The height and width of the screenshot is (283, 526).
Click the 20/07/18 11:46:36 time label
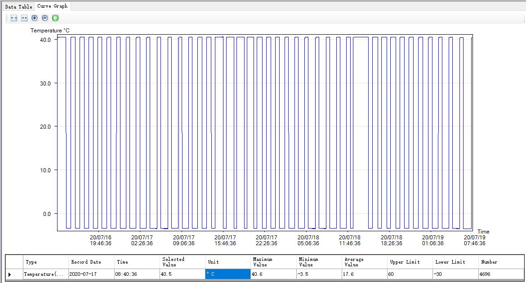350,240
